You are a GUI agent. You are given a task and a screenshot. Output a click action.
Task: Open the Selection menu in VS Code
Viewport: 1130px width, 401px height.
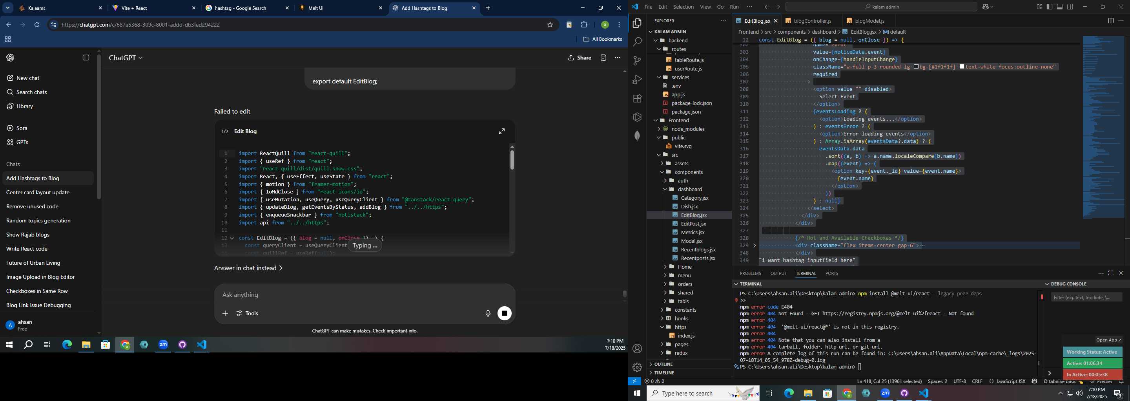[683, 7]
